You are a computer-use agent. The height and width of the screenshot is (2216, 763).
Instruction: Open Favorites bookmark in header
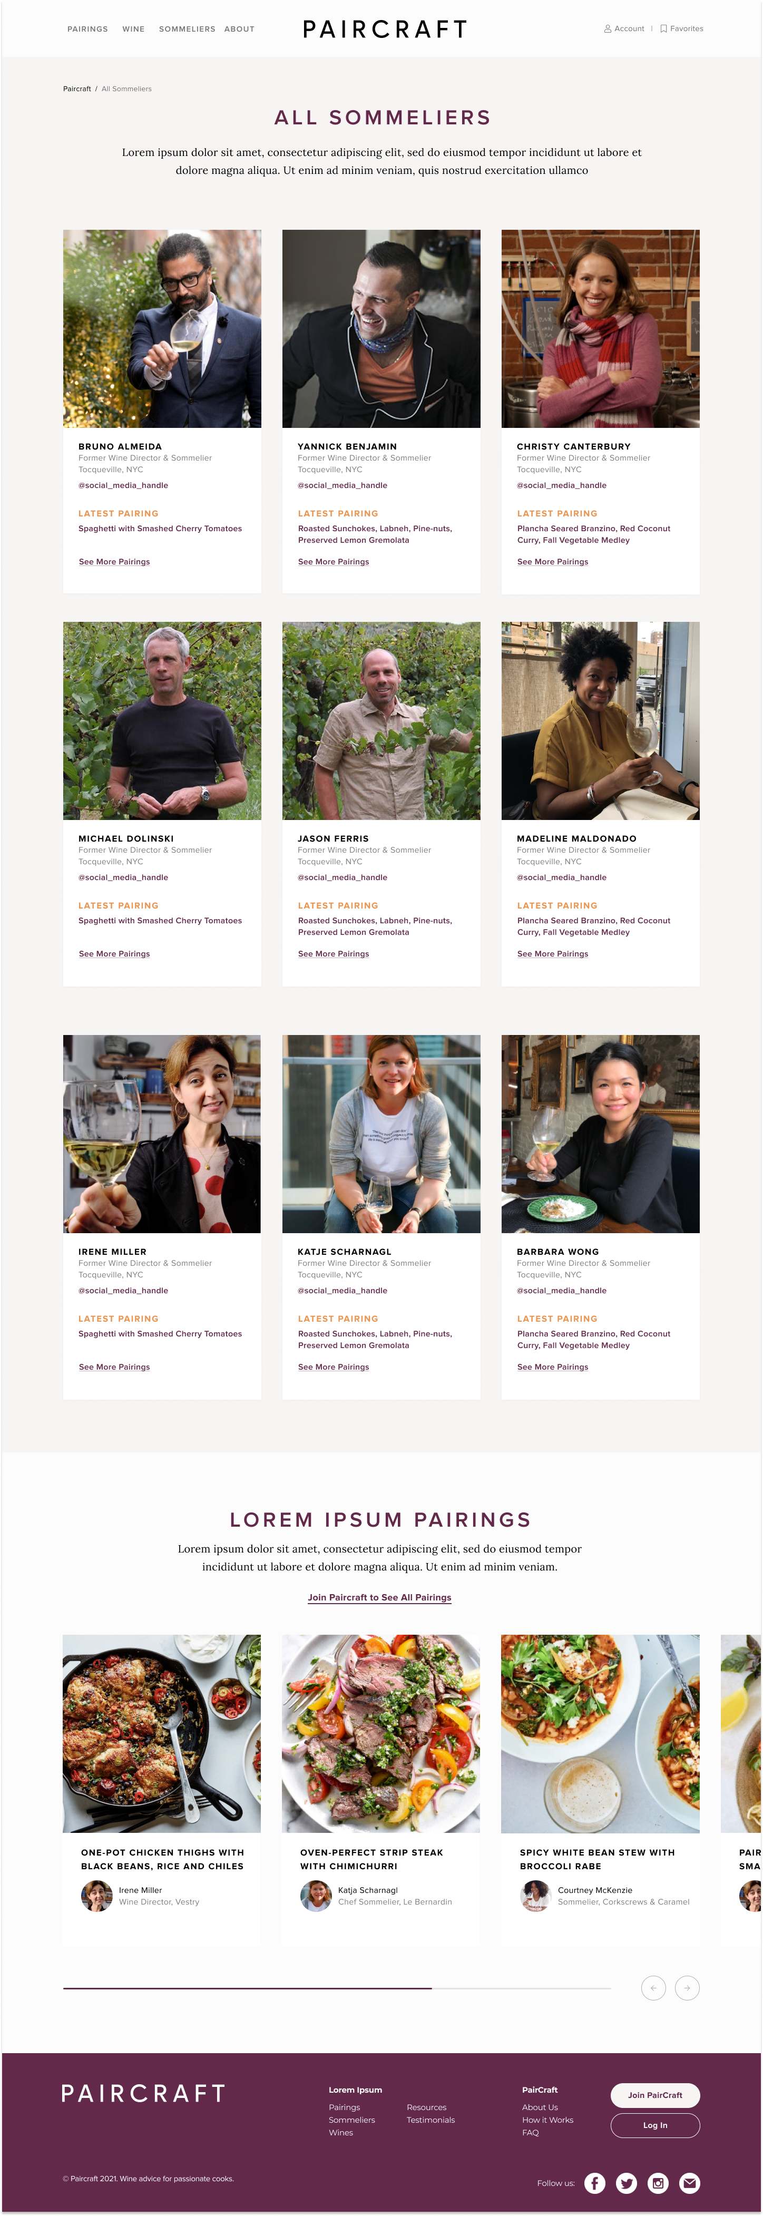(681, 28)
